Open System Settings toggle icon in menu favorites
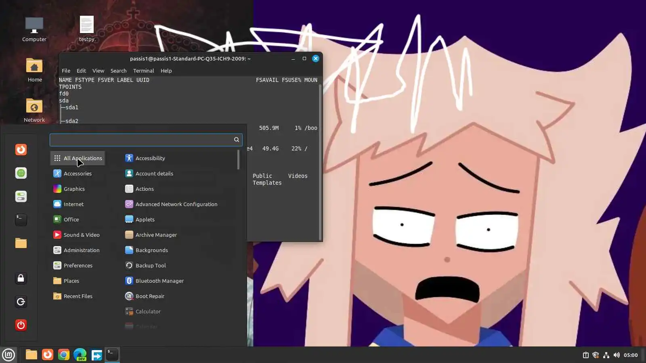646x363 pixels. (21, 196)
